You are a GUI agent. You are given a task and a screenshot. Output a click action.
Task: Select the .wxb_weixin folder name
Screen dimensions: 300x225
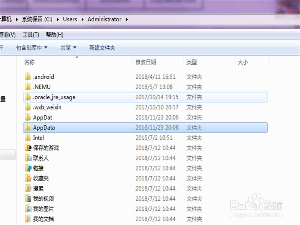[47, 107]
